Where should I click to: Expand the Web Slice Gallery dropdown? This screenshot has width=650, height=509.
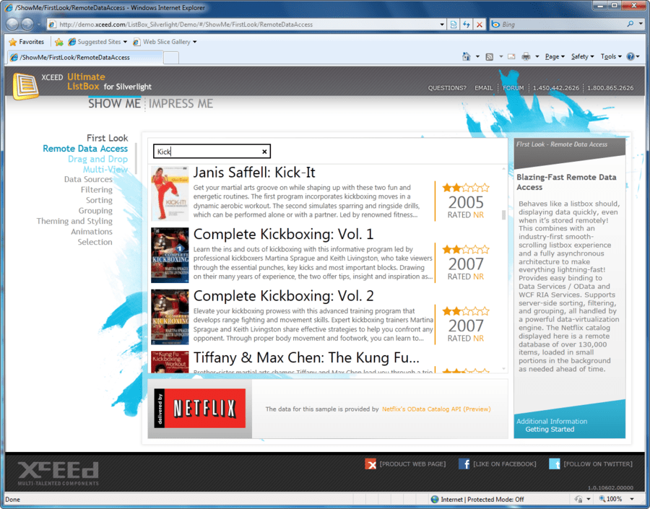click(x=195, y=42)
